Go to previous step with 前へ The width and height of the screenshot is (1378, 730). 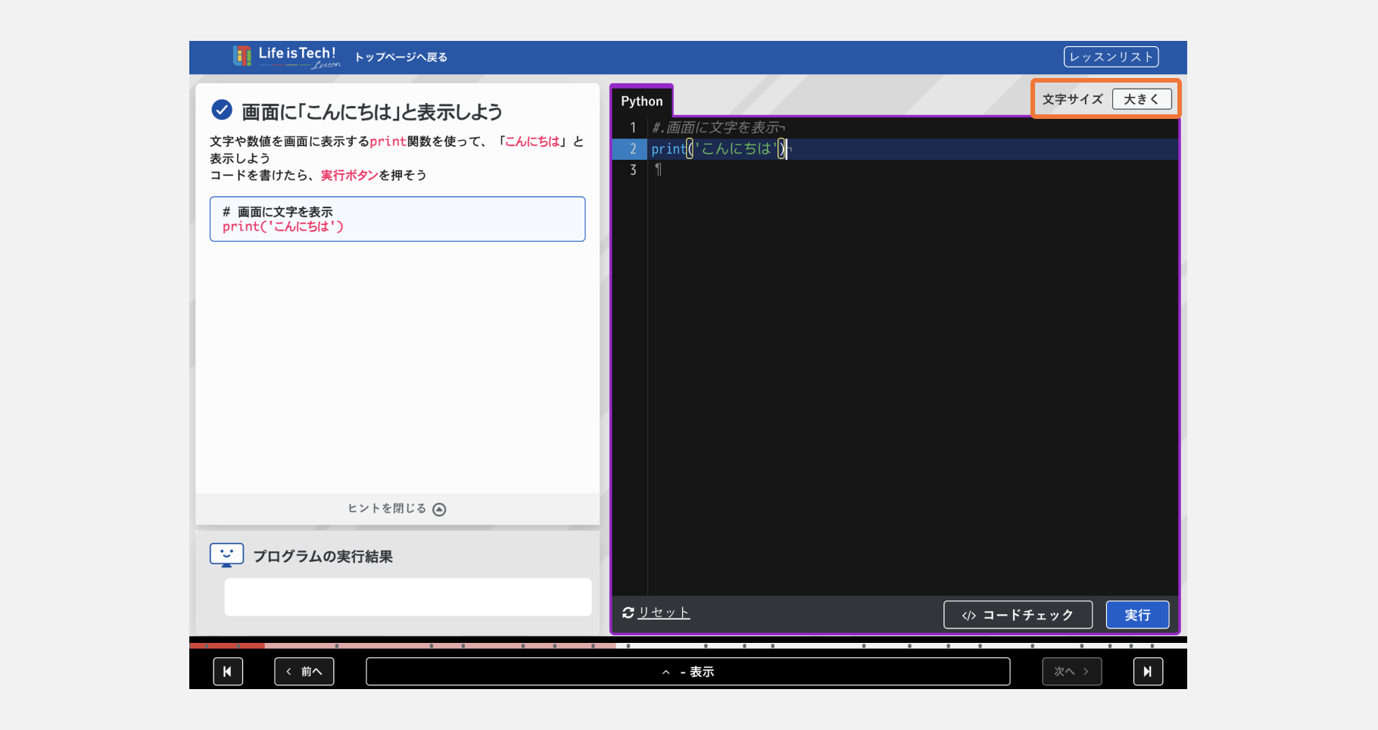[304, 672]
